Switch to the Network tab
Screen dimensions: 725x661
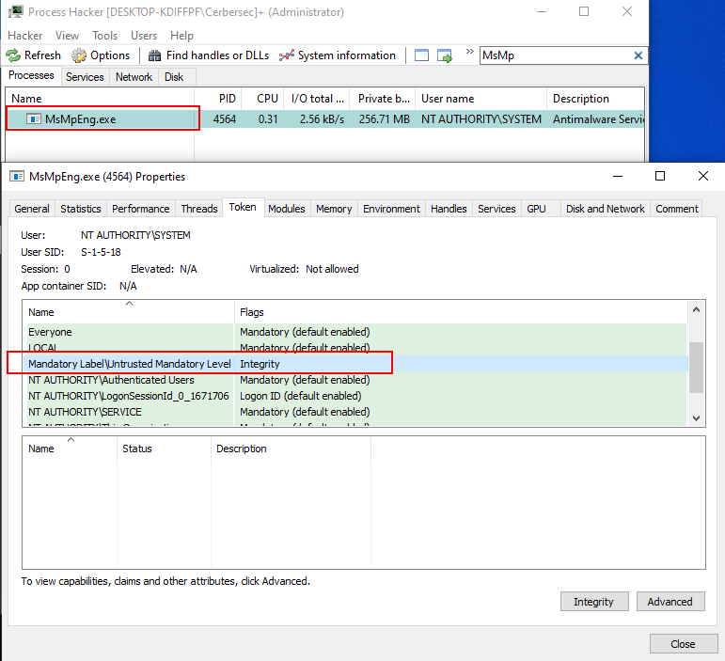[x=134, y=77]
